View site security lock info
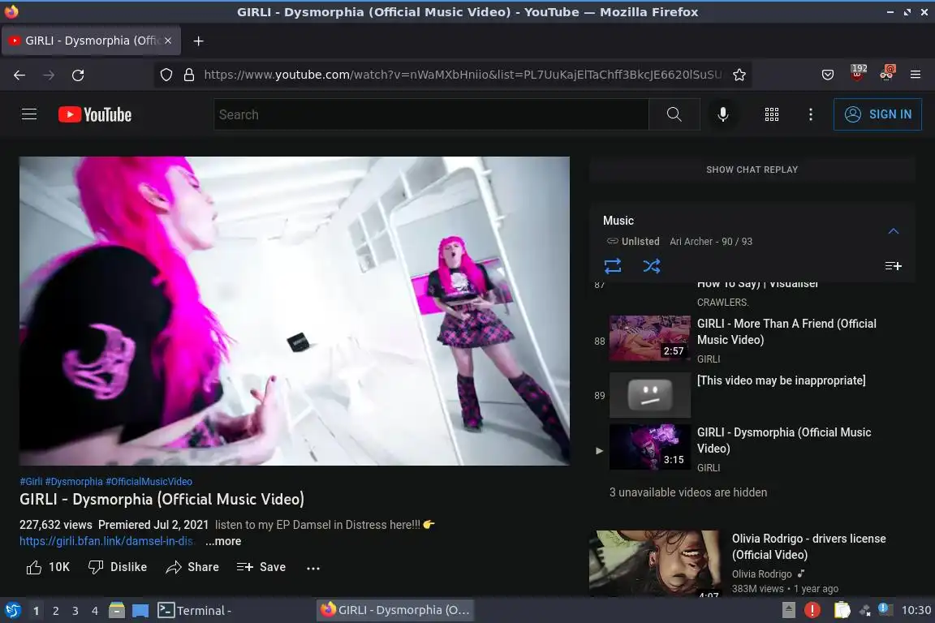935x623 pixels. (x=189, y=75)
